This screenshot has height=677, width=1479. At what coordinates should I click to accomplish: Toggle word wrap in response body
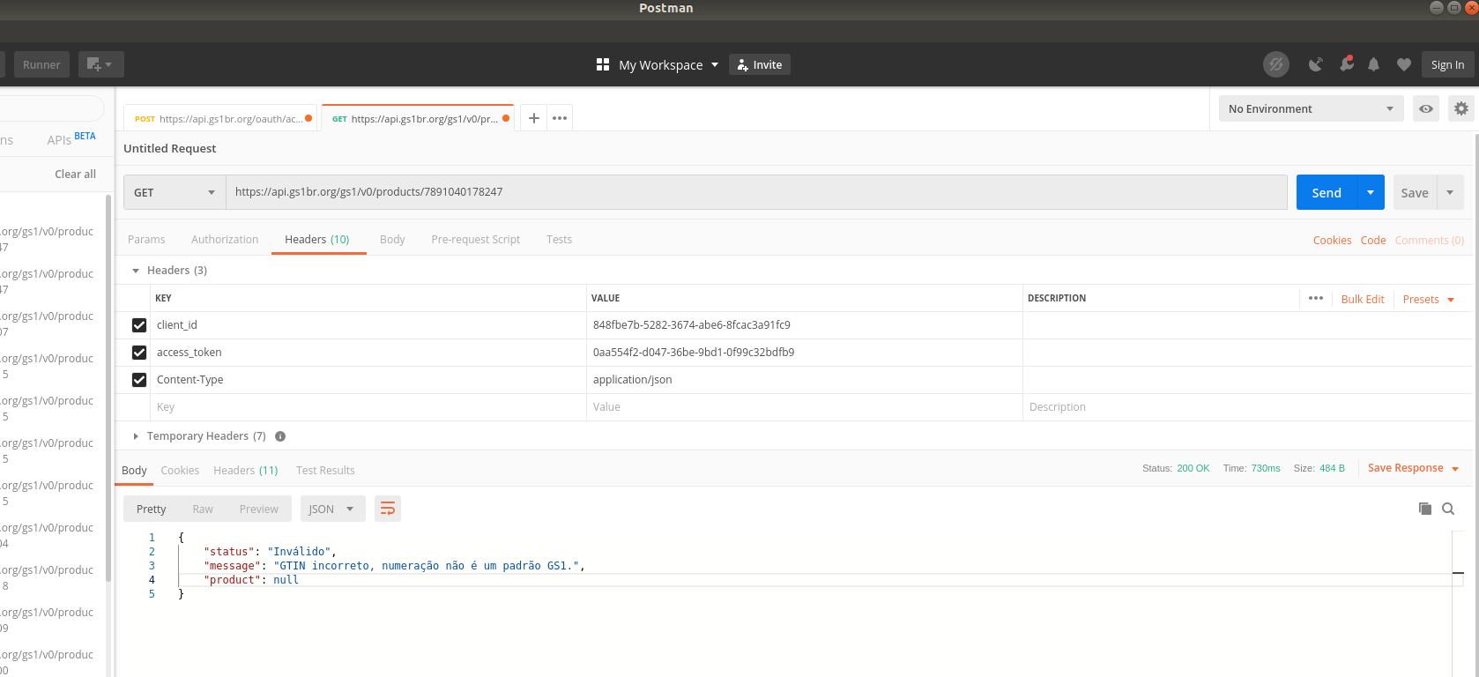pyautogui.click(x=387, y=509)
